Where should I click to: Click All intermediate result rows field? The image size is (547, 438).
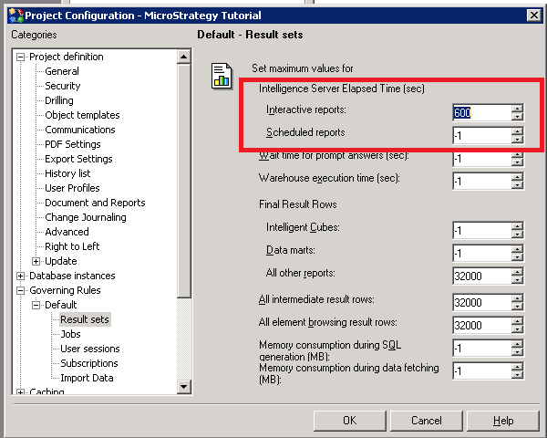click(481, 302)
